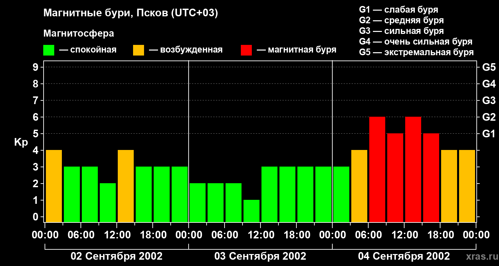Image resolution: width=499 pixels, height=266 pixels.
Task: Click the '12:00' time label under 03 Сентября
Action: click(x=260, y=235)
